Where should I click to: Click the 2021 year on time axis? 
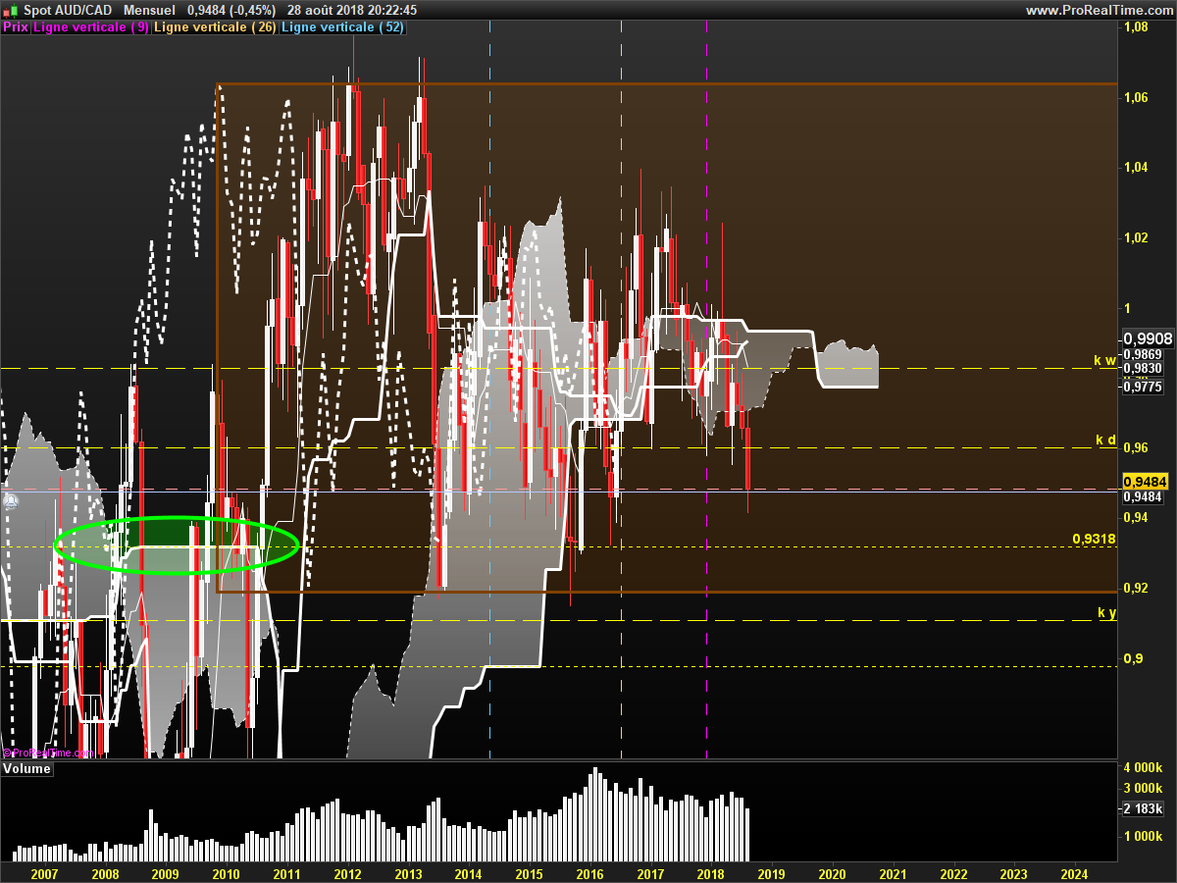point(893,872)
